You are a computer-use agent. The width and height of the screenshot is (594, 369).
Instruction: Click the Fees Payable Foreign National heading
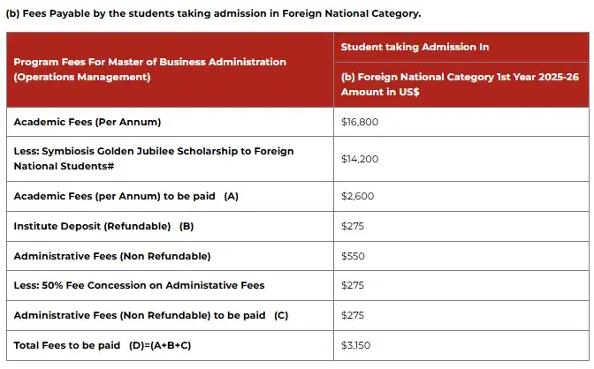pos(213,14)
